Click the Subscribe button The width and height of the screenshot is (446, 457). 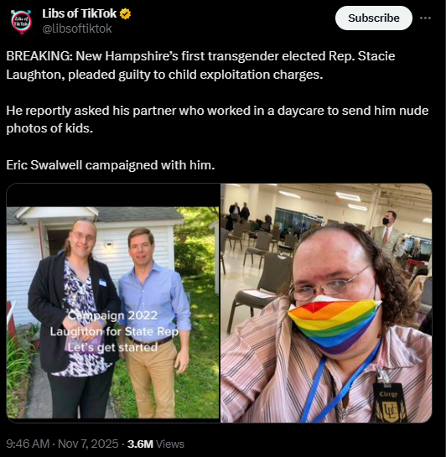[374, 18]
